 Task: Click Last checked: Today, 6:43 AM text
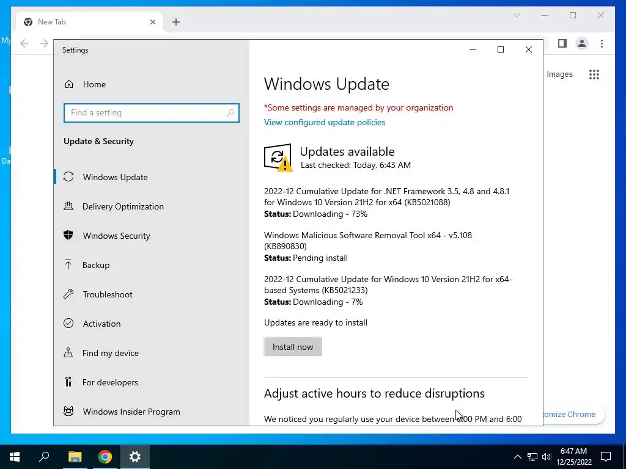click(x=355, y=165)
